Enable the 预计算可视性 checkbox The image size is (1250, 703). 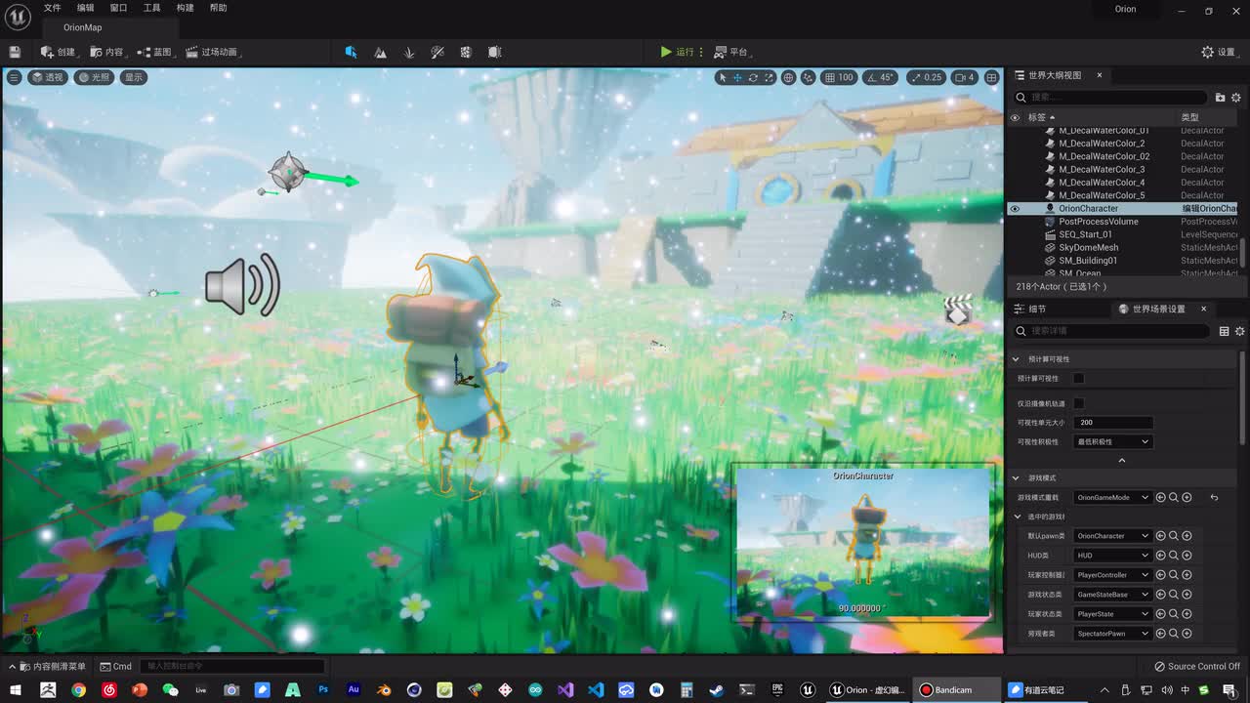pyautogui.click(x=1079, y=379)
